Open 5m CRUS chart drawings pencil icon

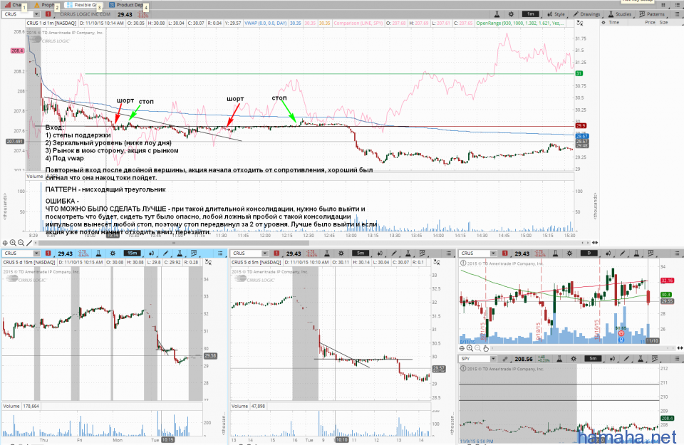click(394, 253)
